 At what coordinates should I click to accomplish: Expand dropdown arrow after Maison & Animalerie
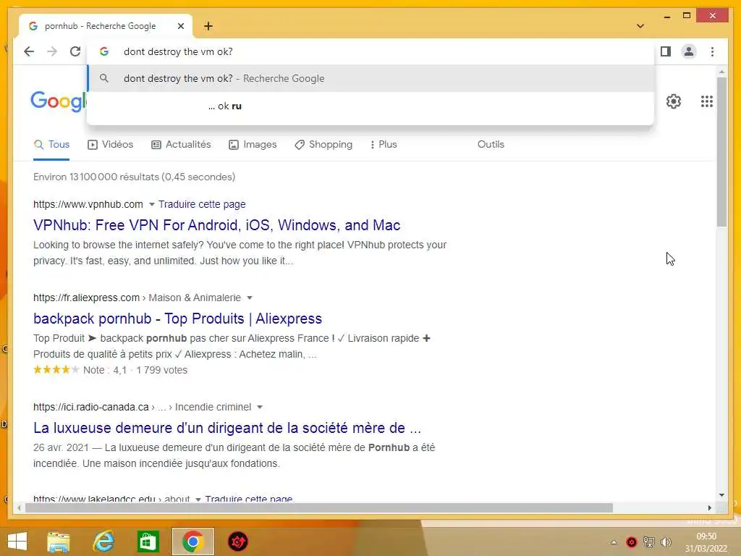tap(250, 298)
